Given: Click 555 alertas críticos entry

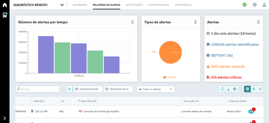Looking at the screenshot, I should point(226,77).
